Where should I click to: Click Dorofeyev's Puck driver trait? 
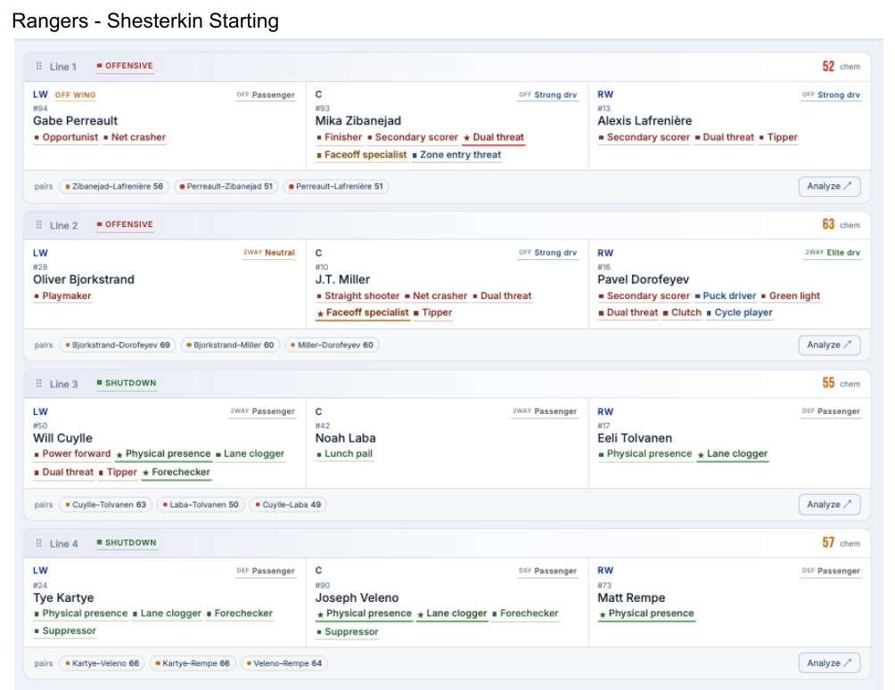[726, 296]
